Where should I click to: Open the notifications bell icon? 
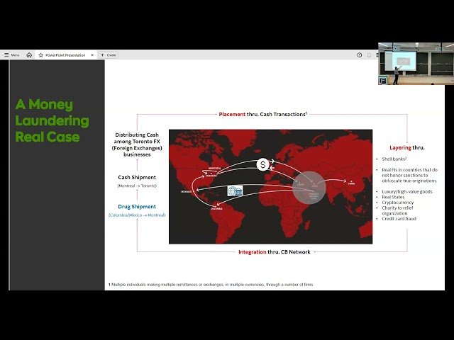point(369,55)
